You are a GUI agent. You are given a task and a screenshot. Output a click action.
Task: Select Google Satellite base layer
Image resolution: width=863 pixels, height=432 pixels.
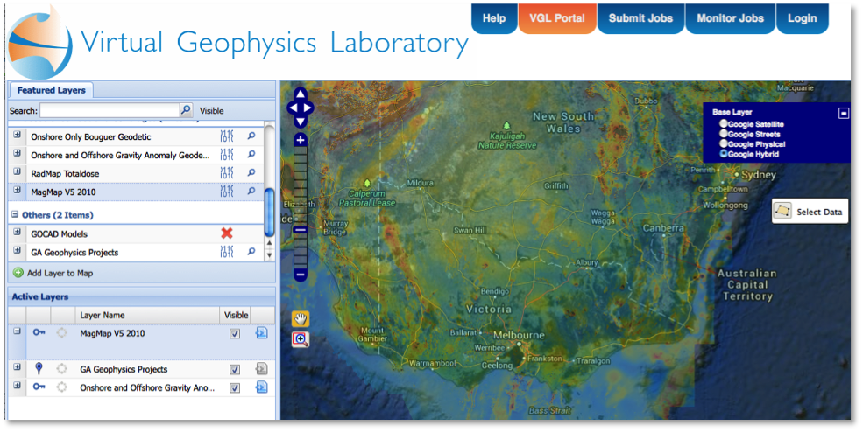723,124
